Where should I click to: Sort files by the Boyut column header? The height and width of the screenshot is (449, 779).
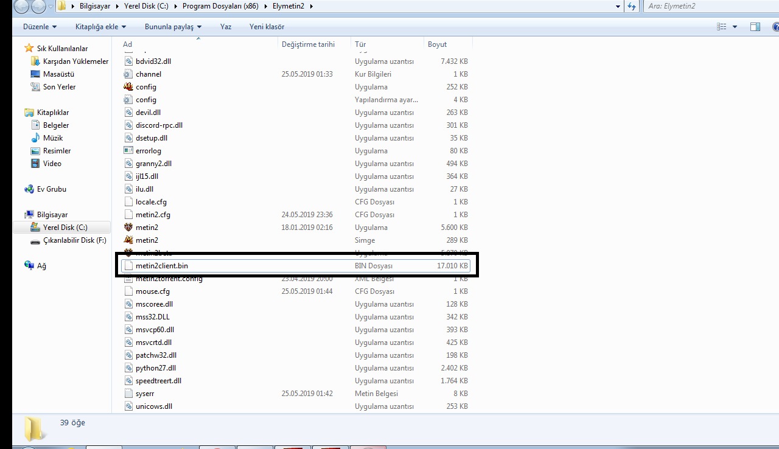coord(438,44)
